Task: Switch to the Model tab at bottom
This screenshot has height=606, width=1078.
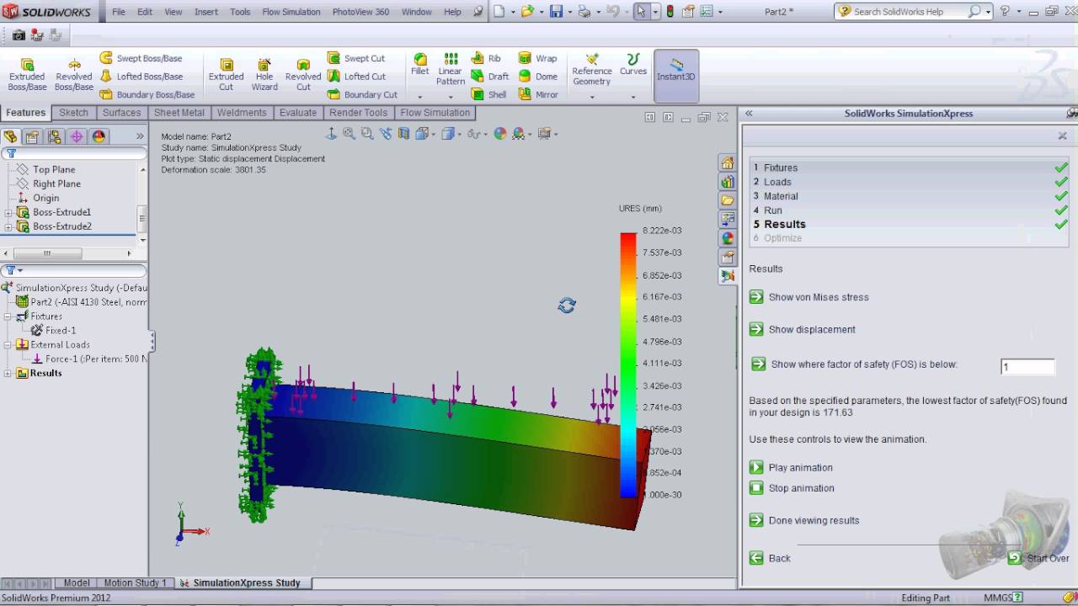Action: (x=77, y=582)
